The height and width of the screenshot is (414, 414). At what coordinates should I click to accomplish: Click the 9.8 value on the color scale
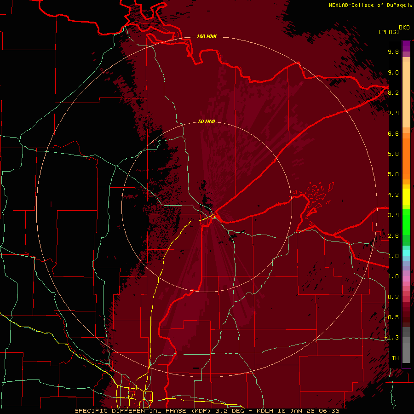393,52
